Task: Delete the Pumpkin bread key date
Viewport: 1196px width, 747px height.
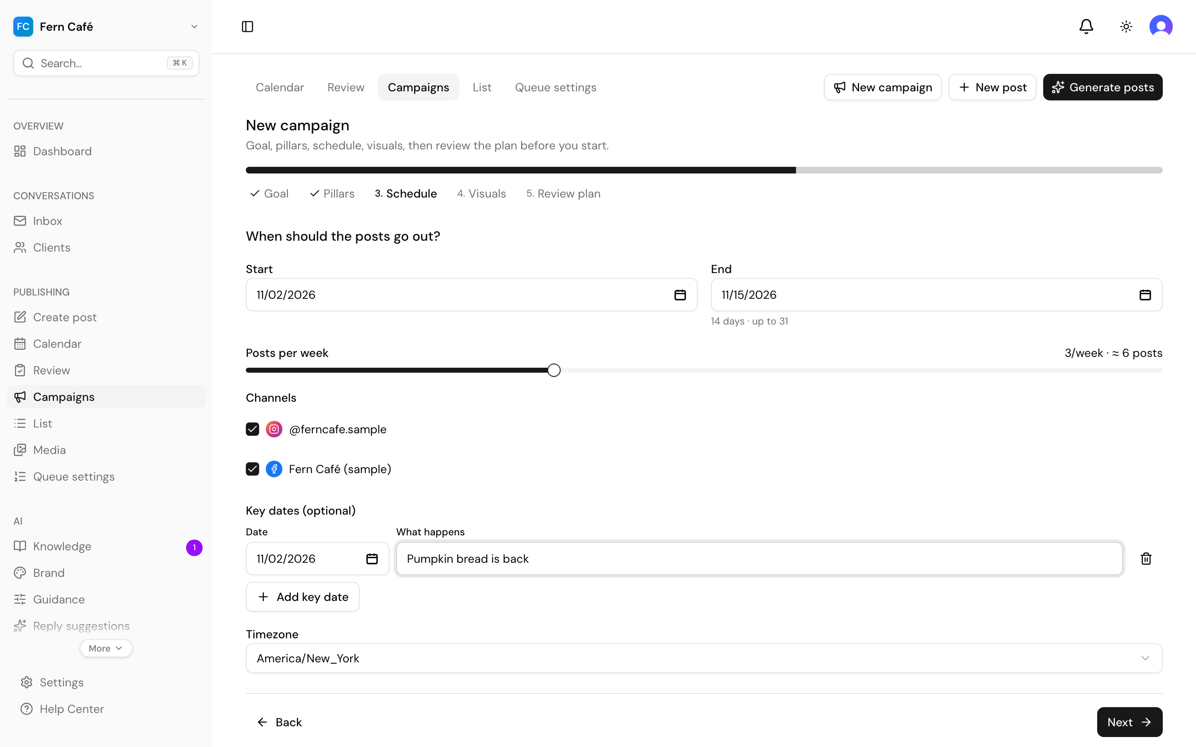Action: coord(1146,559)
